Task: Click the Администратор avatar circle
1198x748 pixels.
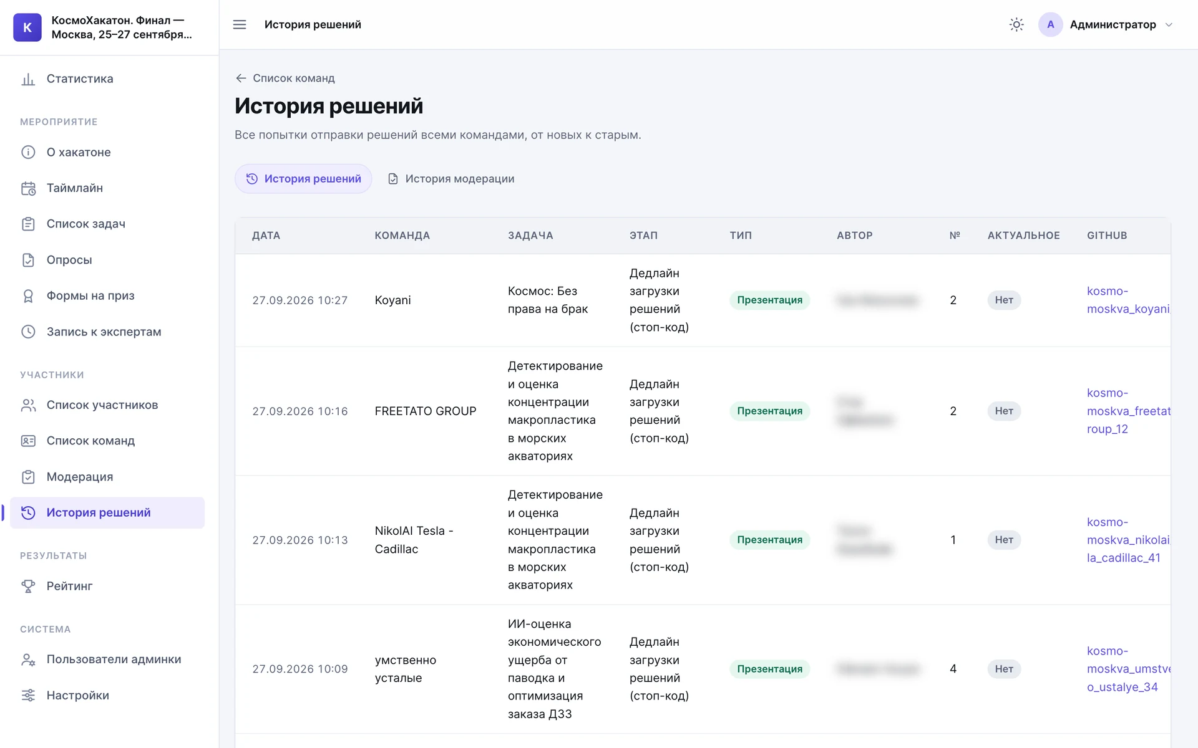Action: 1051,24
